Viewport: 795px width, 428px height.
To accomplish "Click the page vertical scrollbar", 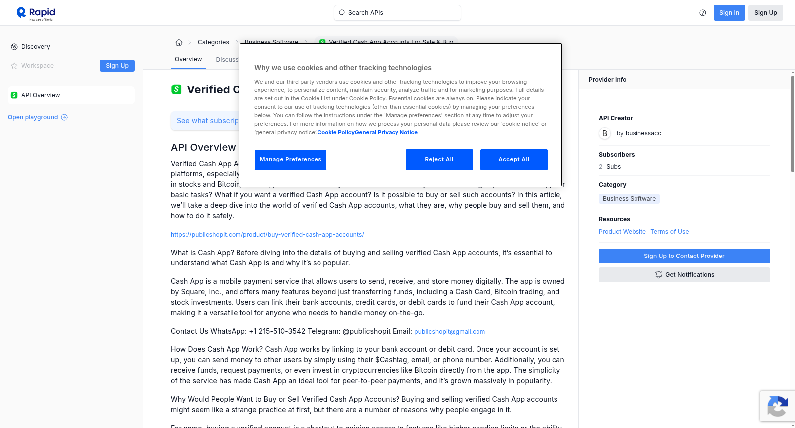I will 792,124.
